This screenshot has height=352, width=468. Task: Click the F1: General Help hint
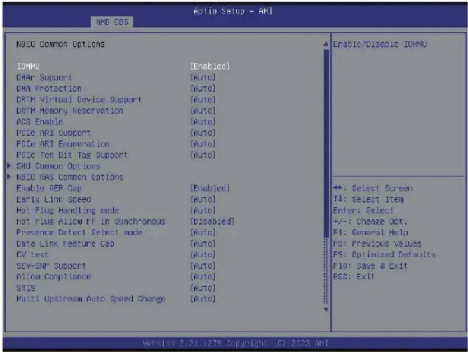tap(370, 232)
